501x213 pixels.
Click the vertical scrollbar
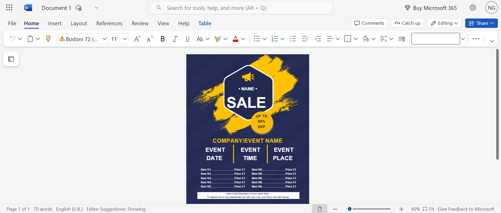(x=497, y=104)
